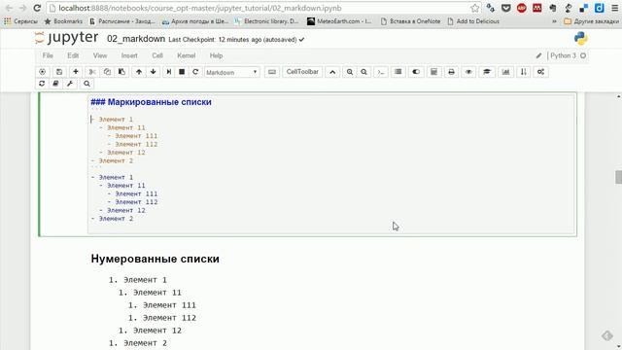Toggle the eye visibility toolbar icon
The height and width of the screenshot is (350, 622).
[468, 72]
